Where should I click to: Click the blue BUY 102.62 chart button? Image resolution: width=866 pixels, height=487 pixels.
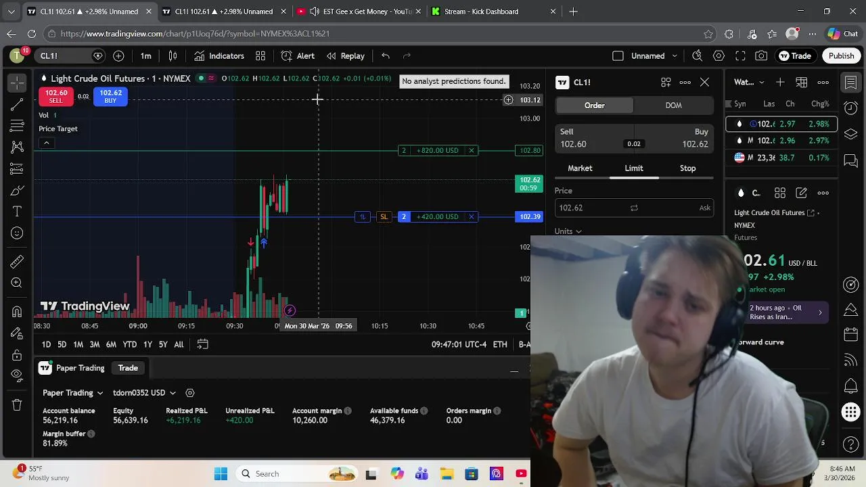tap(110, 97)
